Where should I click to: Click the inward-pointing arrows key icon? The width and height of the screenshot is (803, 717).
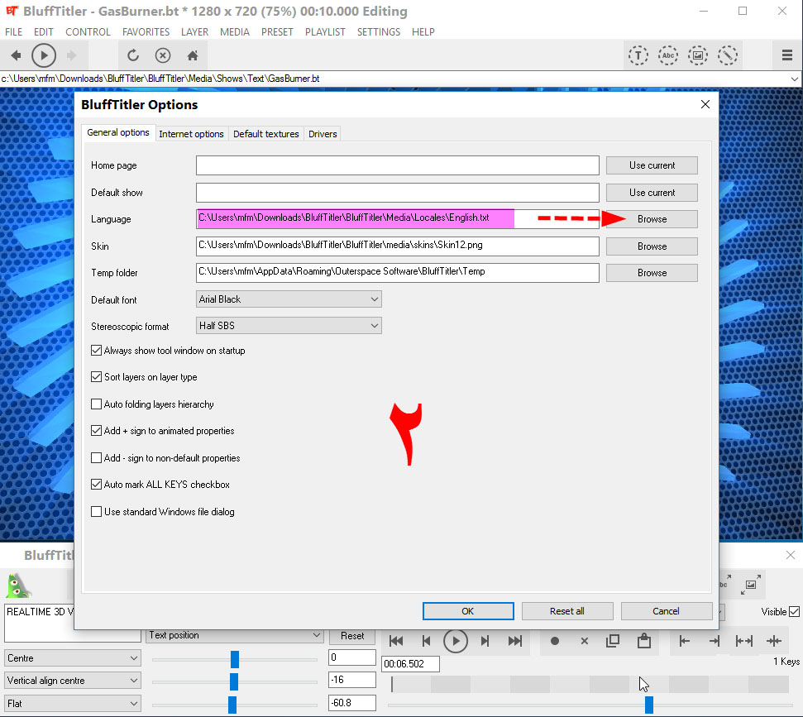[x=774, y=641]
